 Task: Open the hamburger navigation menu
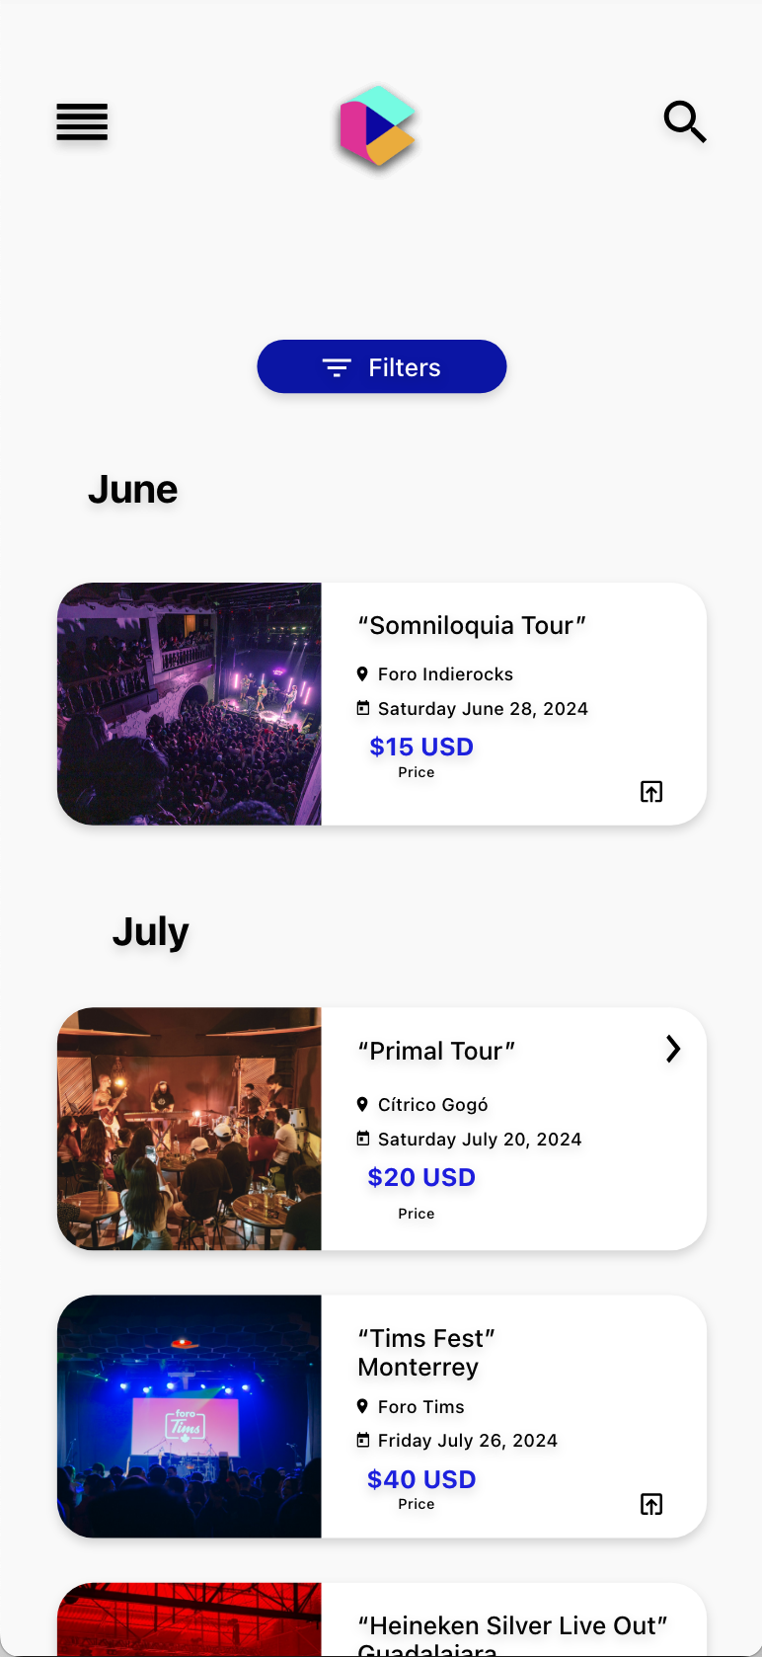[x=82, y=122]
